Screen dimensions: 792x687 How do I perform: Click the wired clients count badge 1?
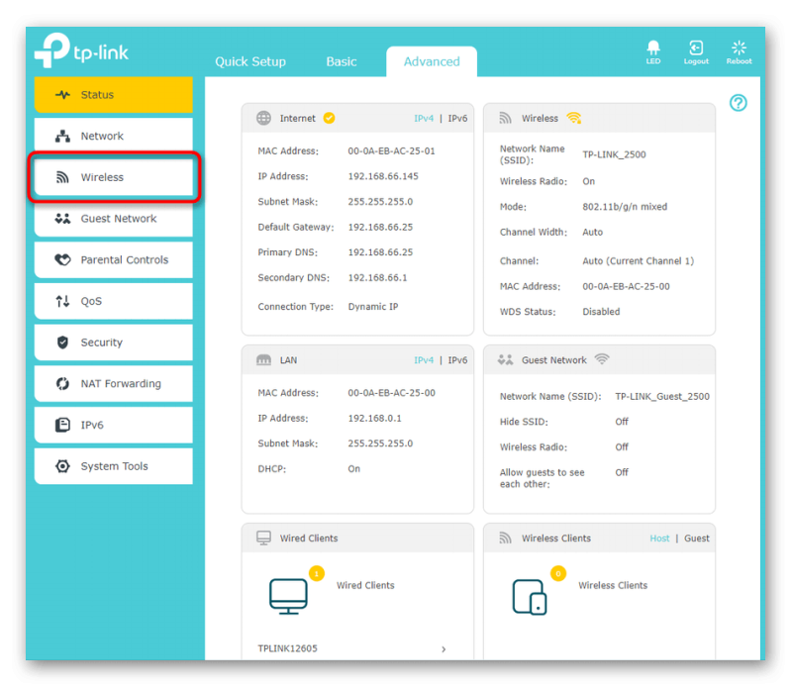[317, 573]
